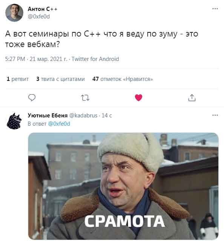Click the @0xfe0d handle under author name
Viewport: 224px width, 245px height.
(x=39, y=17)
